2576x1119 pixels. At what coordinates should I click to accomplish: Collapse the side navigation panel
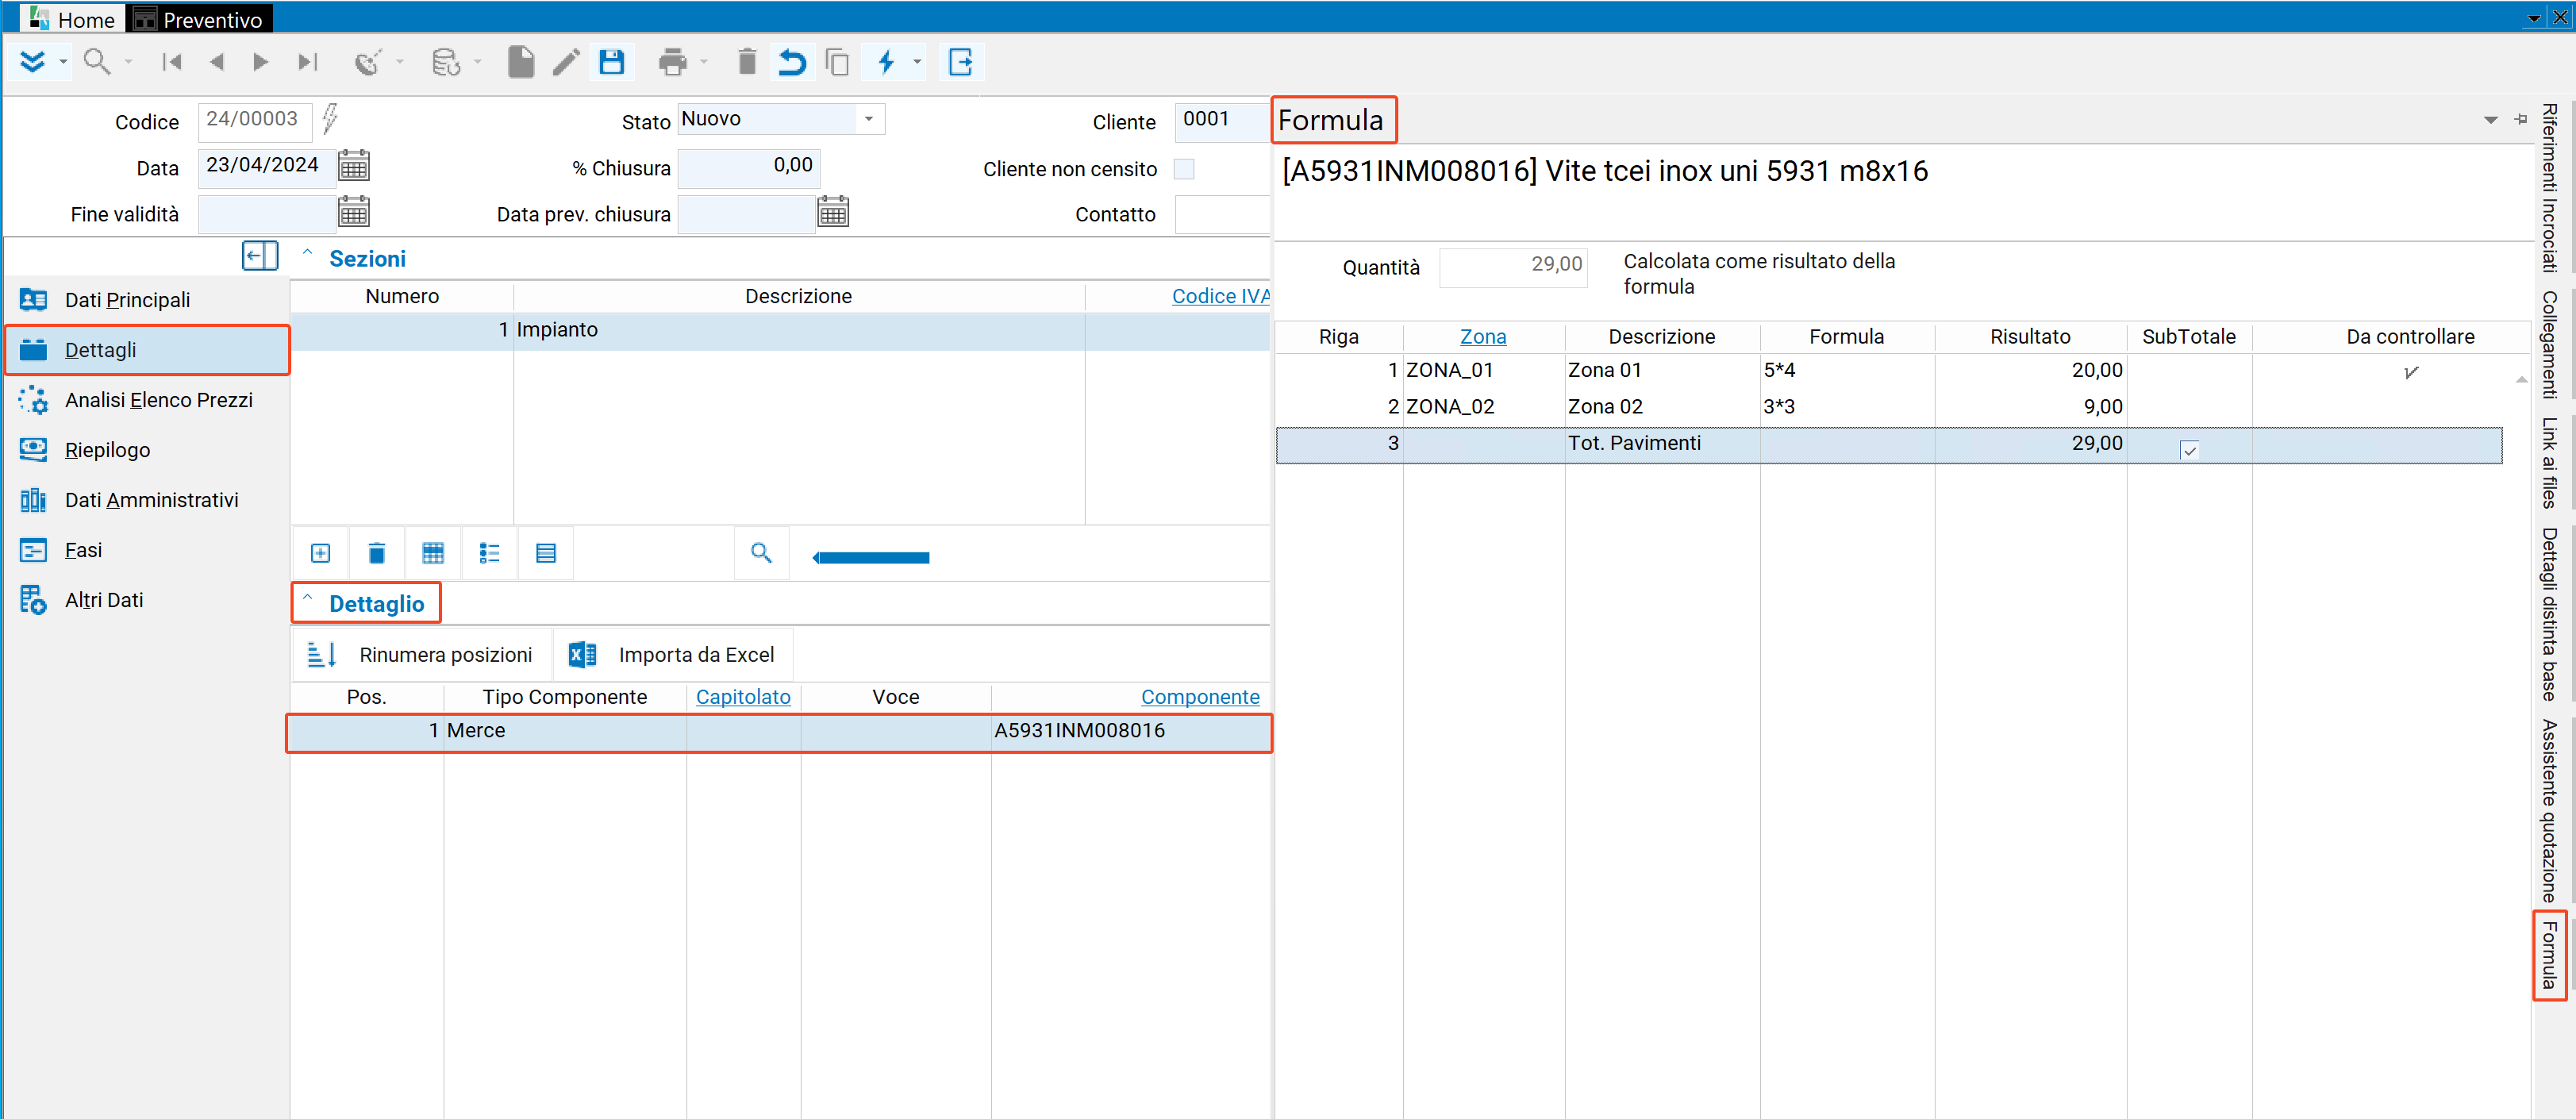click(260, 256)
